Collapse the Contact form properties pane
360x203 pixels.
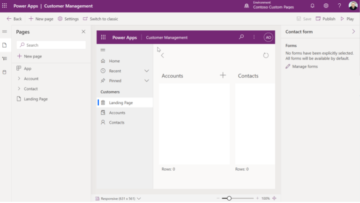(353, 32)
